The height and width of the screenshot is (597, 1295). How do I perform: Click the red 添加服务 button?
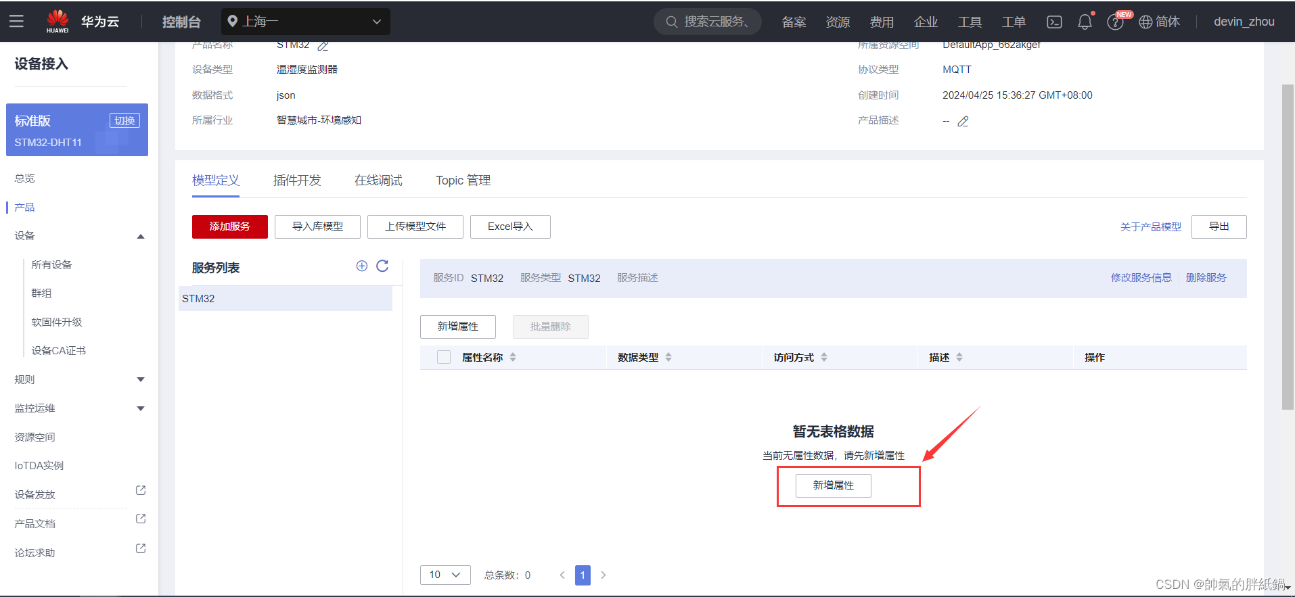point(230,226)
